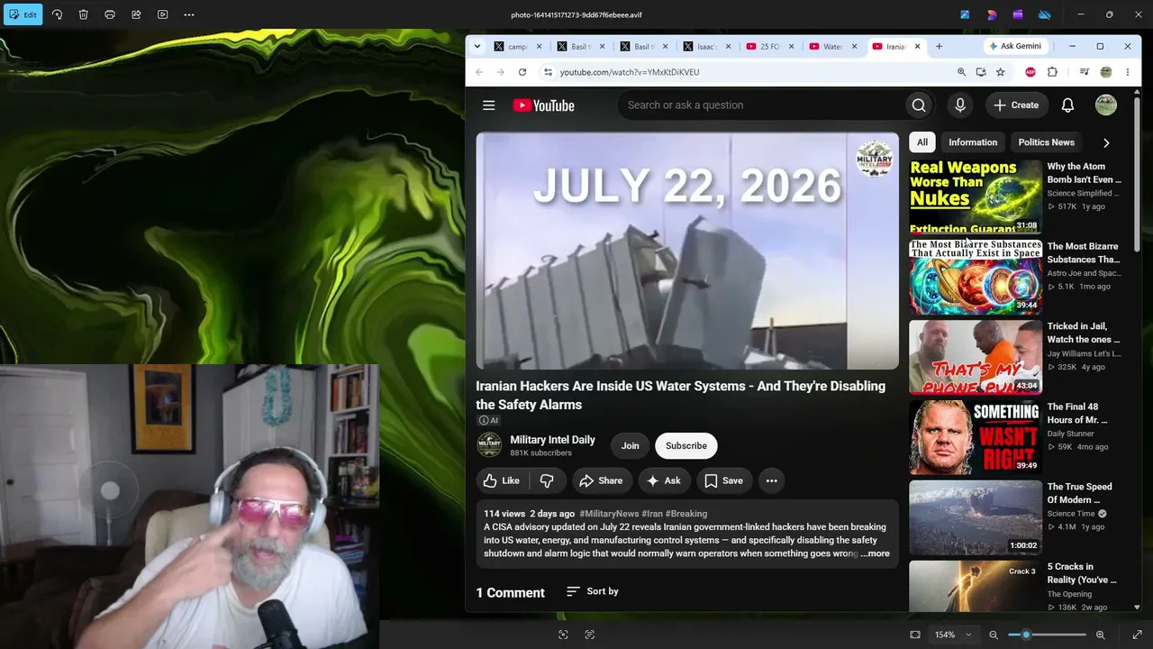The height and width of the screenshot is (649, 1153).
Task: Delete the photo with the trash icon
Action: 83,14
